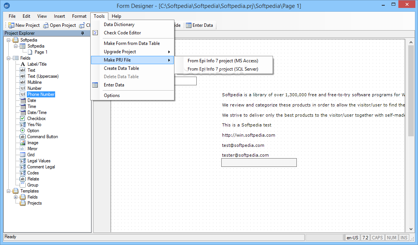The image size is (418, 245).
Task: Click the NUM status bar indicator
Action: 392,238
